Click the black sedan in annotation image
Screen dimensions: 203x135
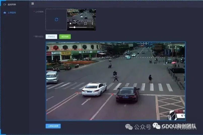click(x=127, y=94)
